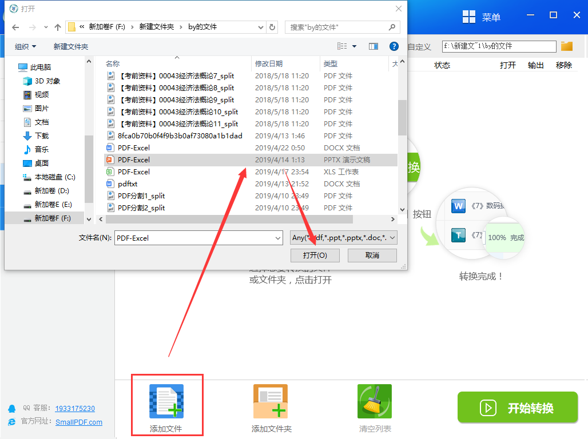Select 00043经济法概论7_split file
The width and height of the screenshot is (588, 439).
pyautogui.click(x=250, y=75)
